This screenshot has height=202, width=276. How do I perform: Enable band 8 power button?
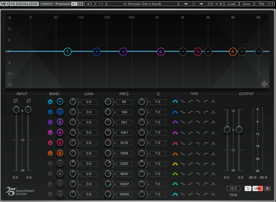50,174
